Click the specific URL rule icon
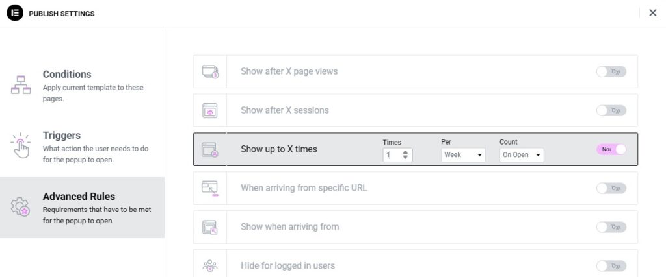 (210, 188)
